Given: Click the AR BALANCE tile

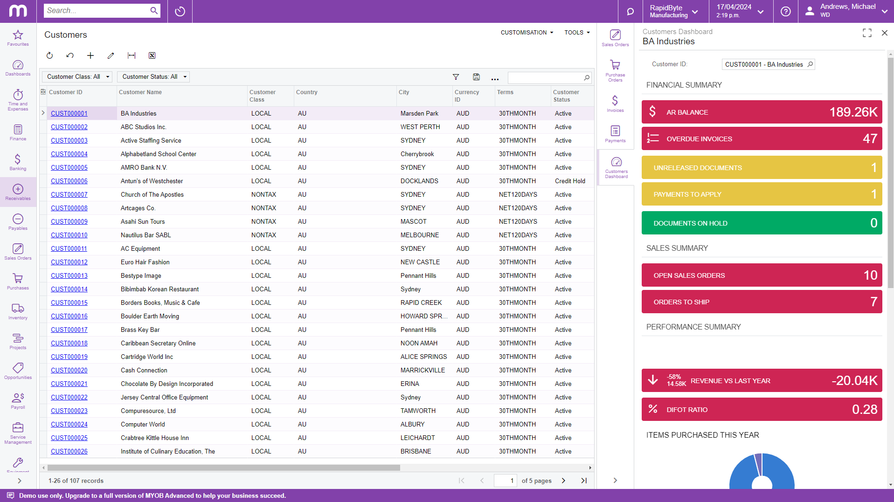Looking at the screenshot, I should tap(762, 112).
